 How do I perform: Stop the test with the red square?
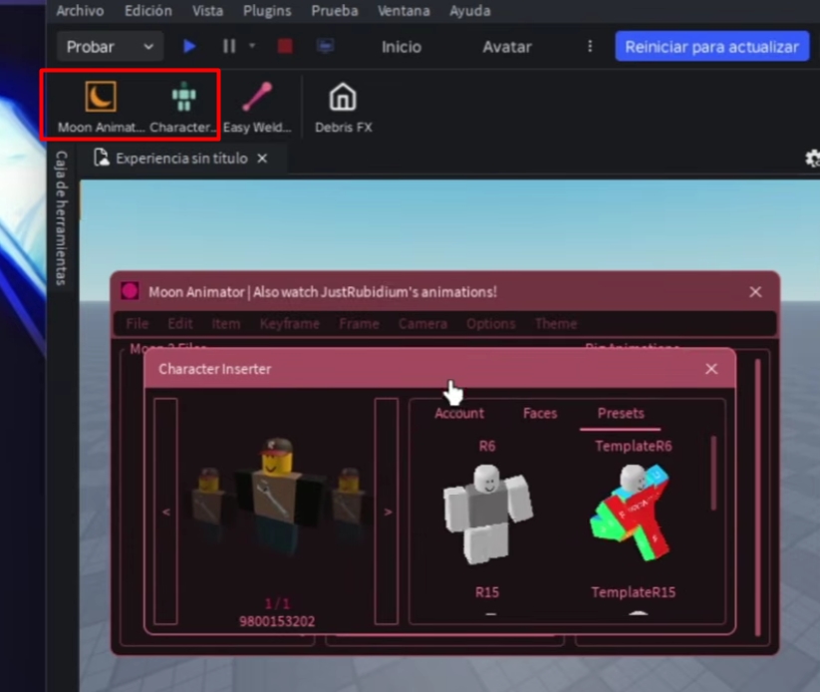[x=285, y=47]
